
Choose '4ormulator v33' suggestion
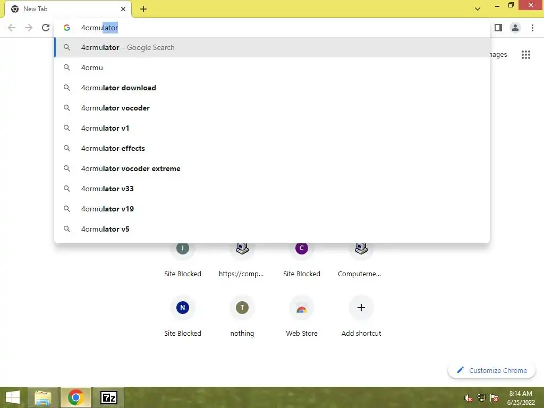273,189
